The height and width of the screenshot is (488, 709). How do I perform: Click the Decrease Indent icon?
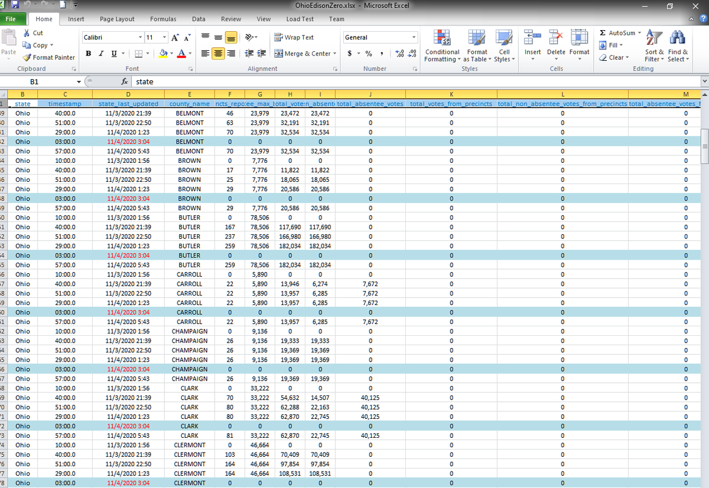click(x=249, y=54)
